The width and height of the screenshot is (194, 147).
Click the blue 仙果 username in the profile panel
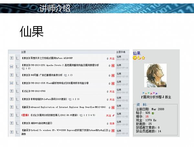pos(136,54)
